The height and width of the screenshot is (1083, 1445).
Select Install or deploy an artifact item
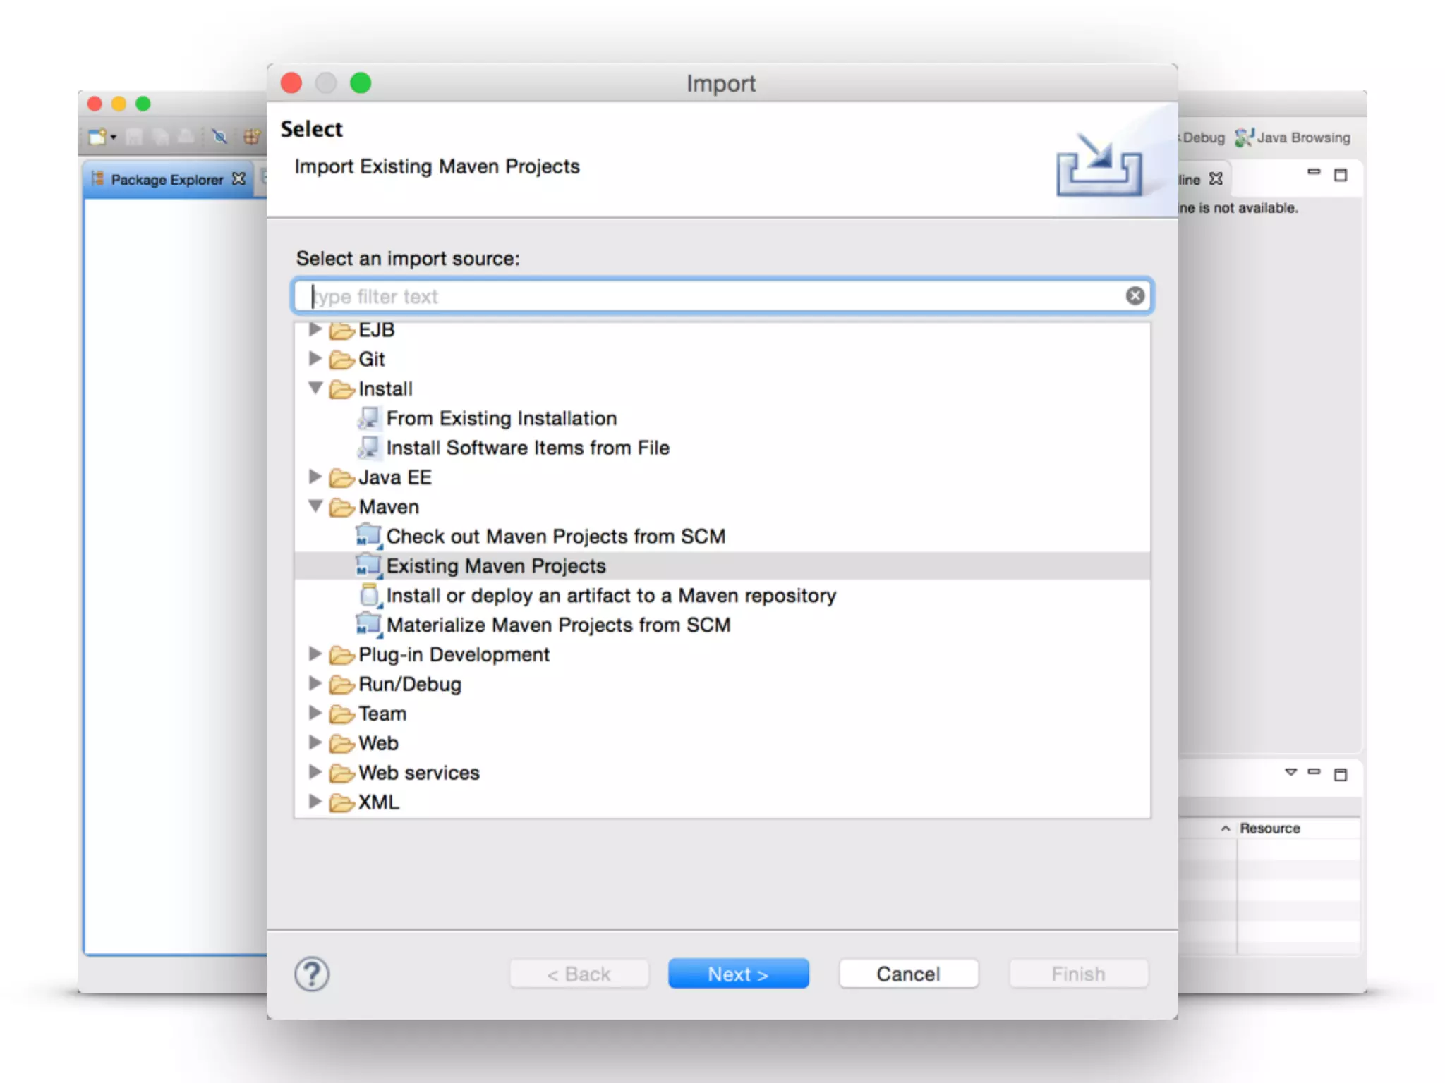point(610,596)
